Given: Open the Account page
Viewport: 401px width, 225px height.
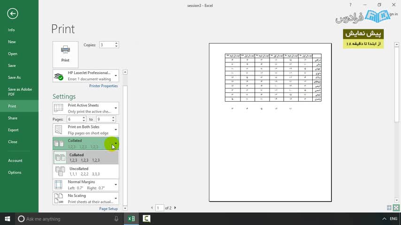Looking at the screenshot, I should [x=19, y=161].
